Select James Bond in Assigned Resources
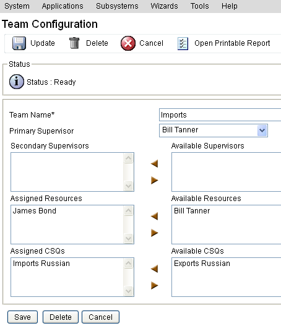 click(x=35, y=211)
